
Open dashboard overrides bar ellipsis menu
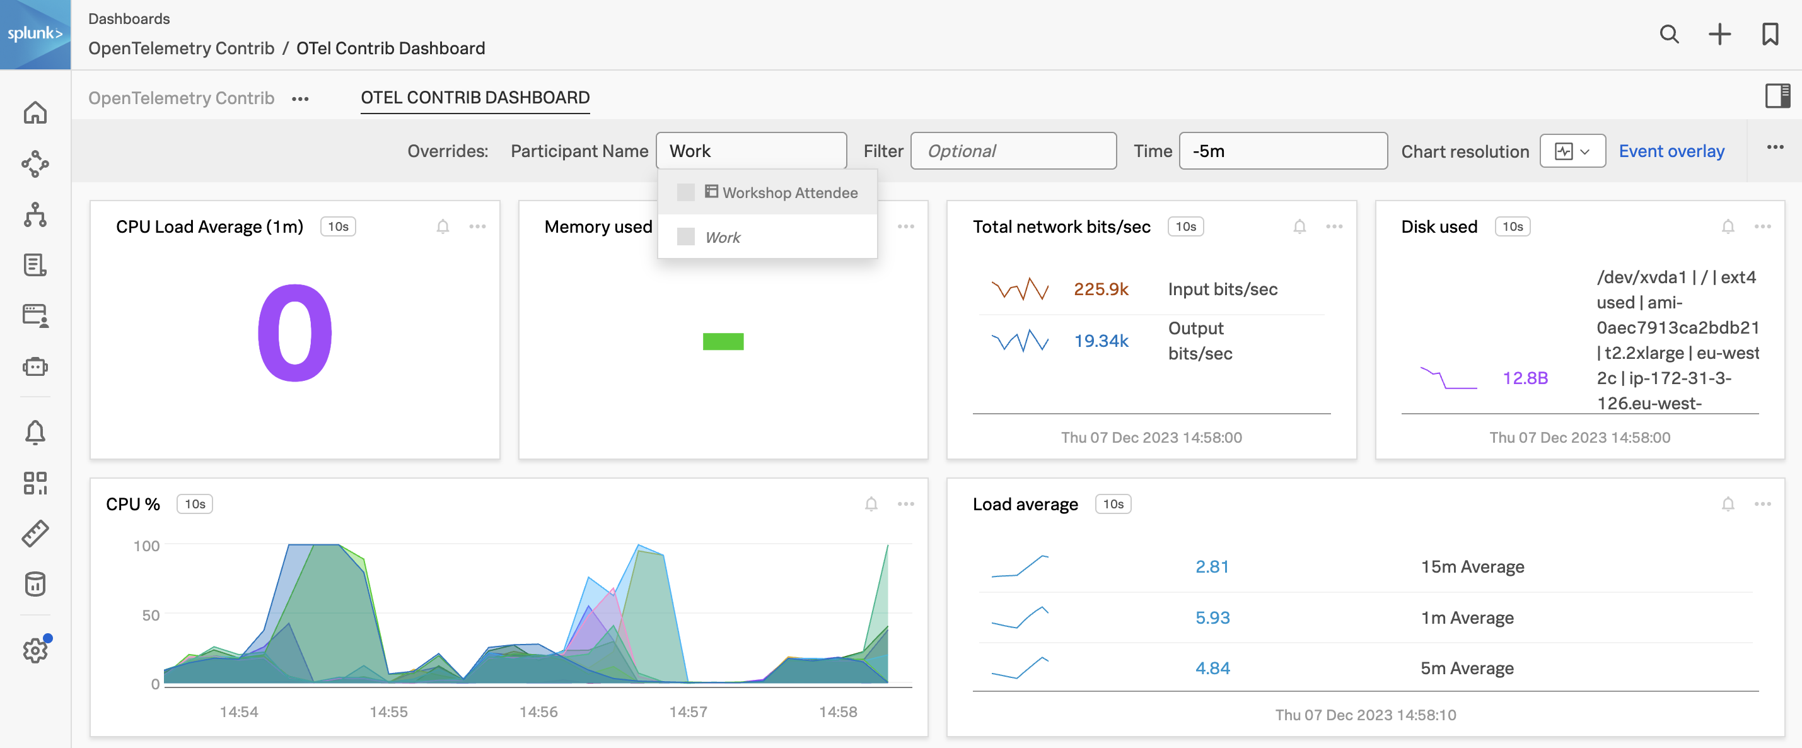[x=1775, y=148]
